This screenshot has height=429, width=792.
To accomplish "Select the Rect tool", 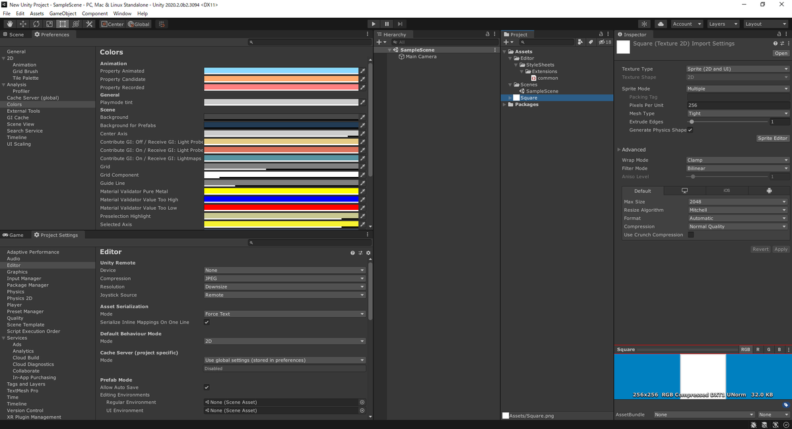I will coord(63,24).
